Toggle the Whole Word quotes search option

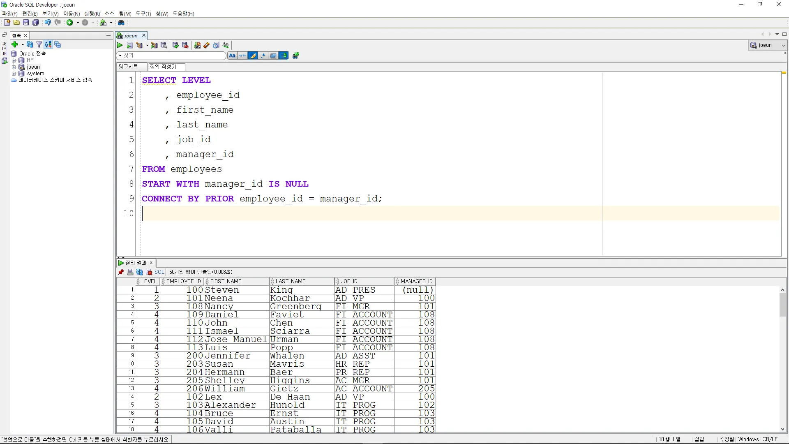tap(242, 55)
